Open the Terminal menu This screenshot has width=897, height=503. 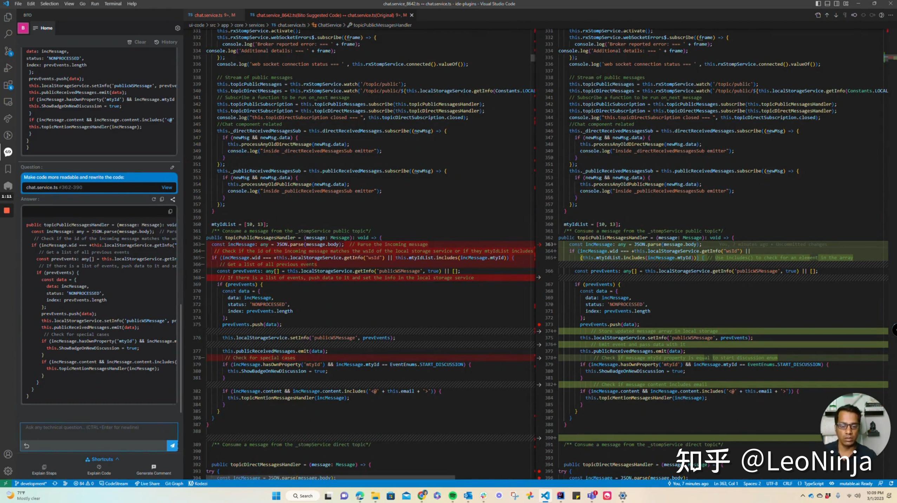click(113, 4)
